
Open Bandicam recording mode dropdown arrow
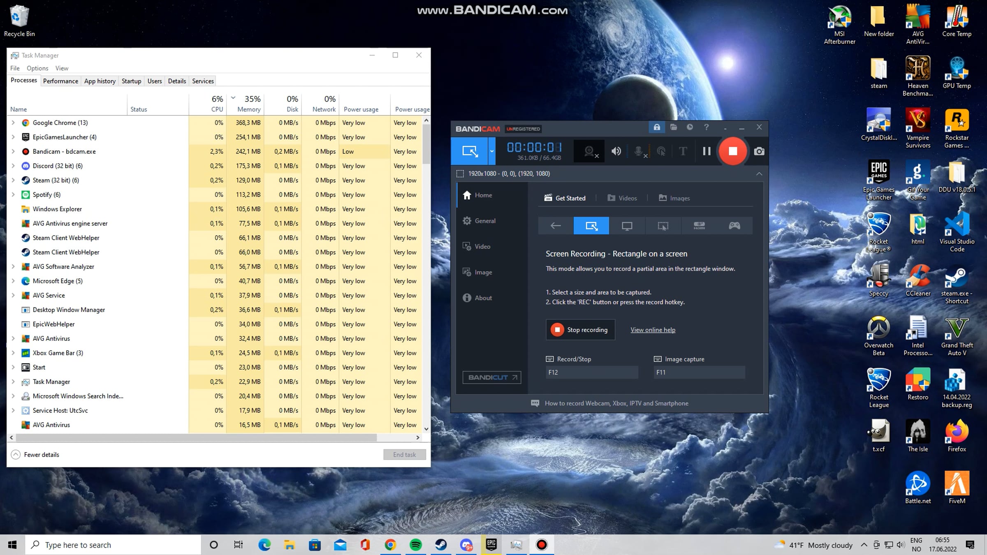tap(491, 151)
